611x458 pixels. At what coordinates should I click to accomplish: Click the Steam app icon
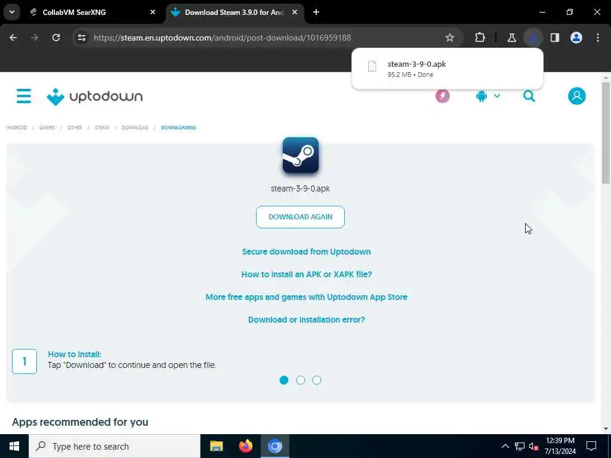[301, 155]
